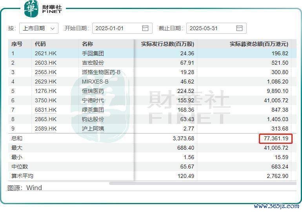
Task: Open the MIRXES-B name link
Action: click(x=95, y=82)
